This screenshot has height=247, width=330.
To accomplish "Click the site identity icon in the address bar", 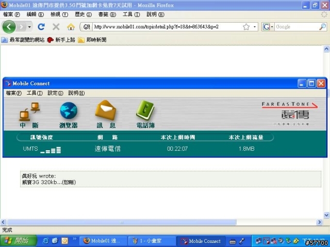I will 86,27.
